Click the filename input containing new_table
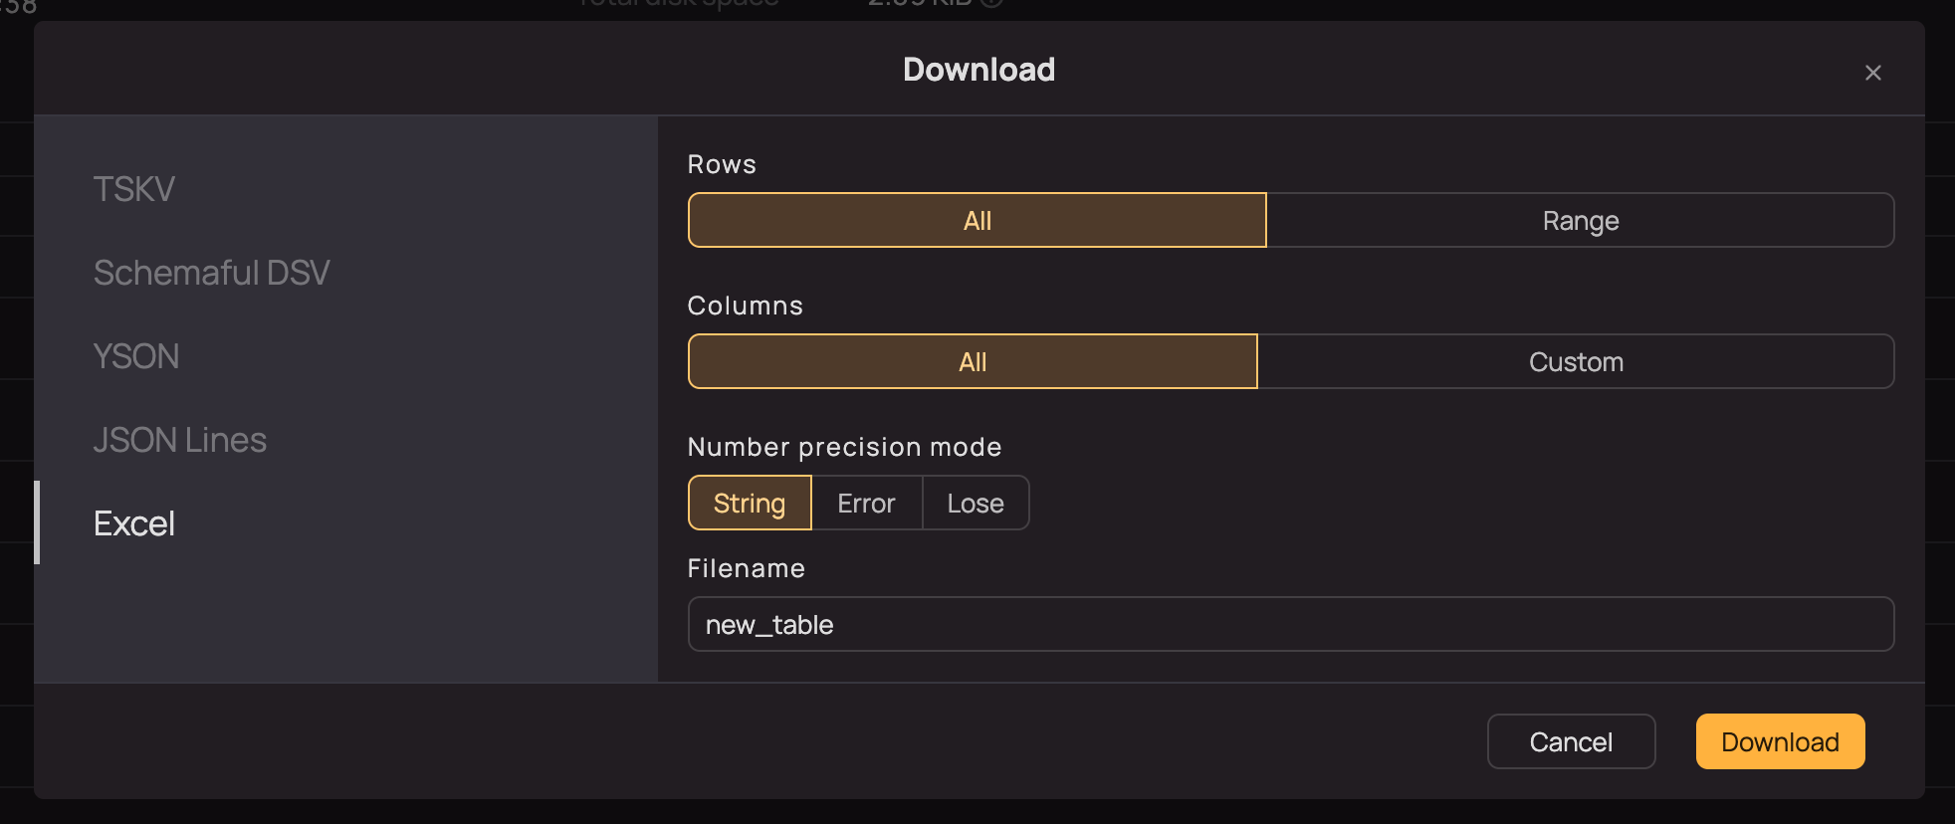Screen dimensions: 1955x824 pyautogui.click(x=1291, y=624)
